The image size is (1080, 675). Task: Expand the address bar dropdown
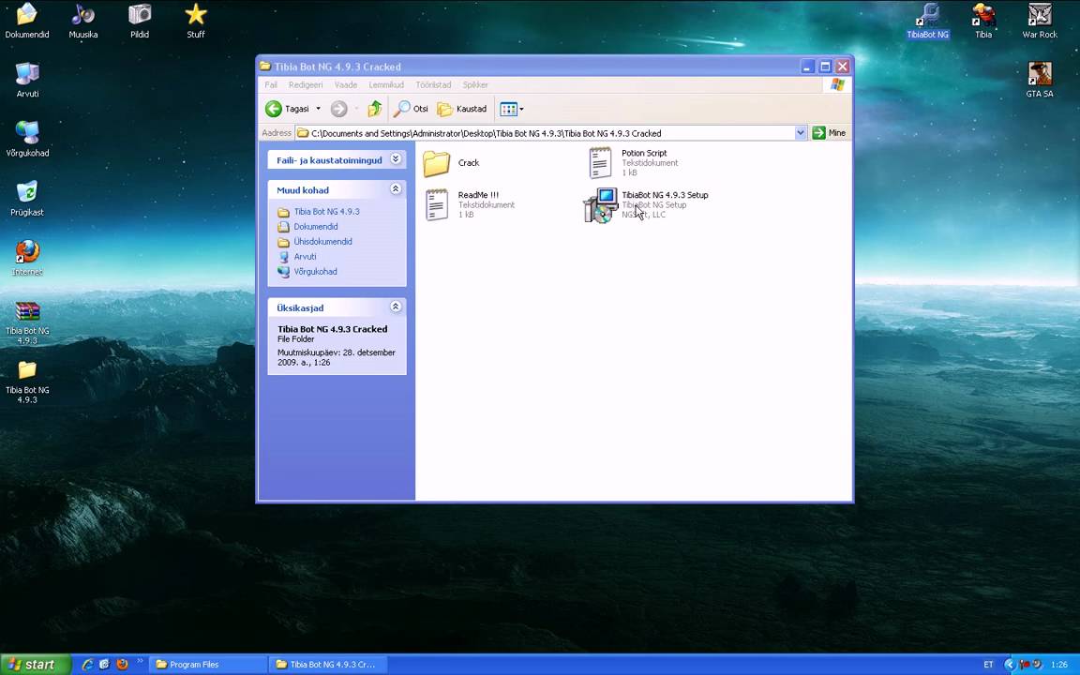coord(801,133)
